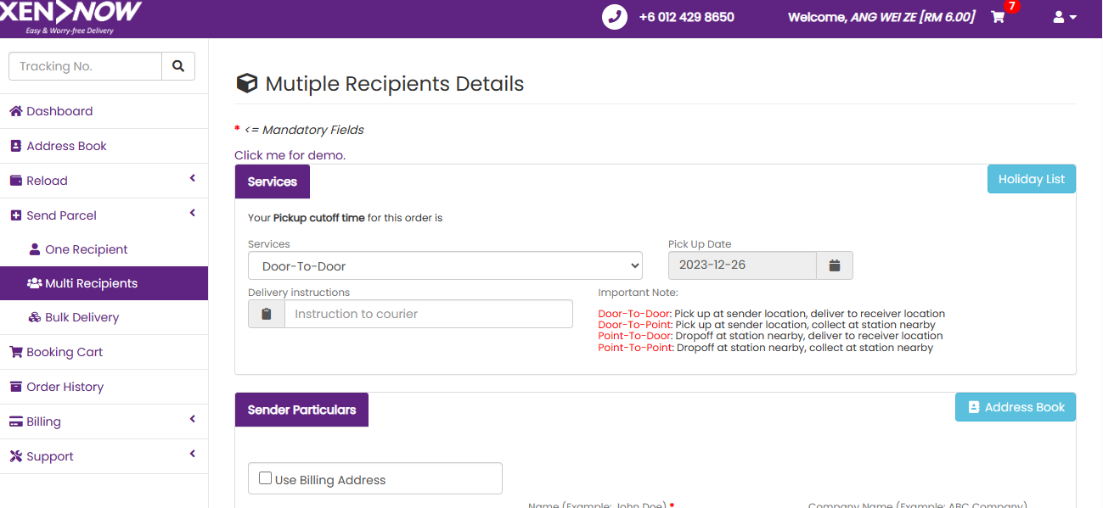The image size is (1103, 508).
Task: Open the calendar icon beside Pick Up Date
Action: coord(834,265)
